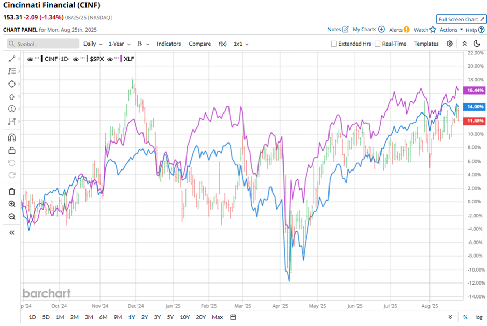Open the f(x) expressions menu

(x=222, y=44)
